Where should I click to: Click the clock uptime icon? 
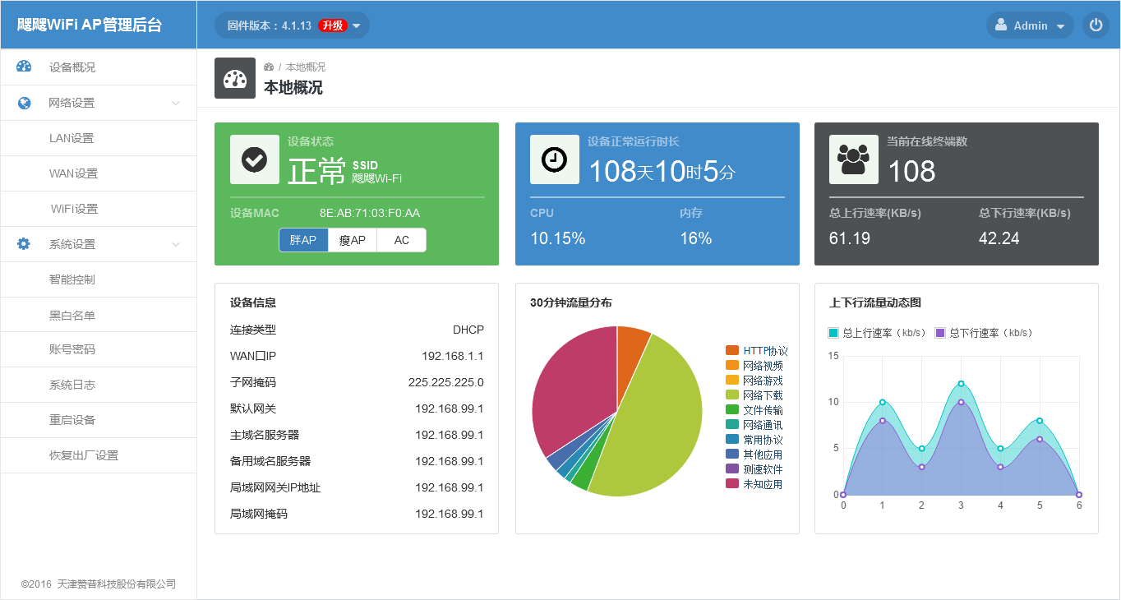point(555,159)
